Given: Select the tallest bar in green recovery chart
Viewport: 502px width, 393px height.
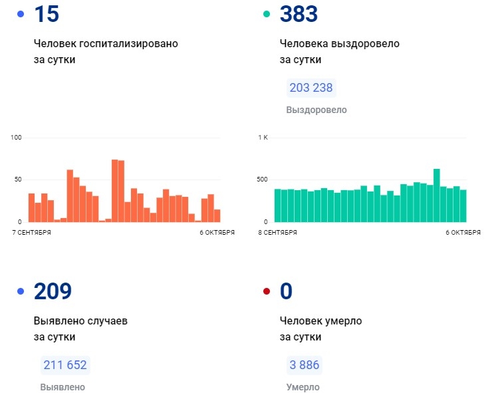Looking at the screenshot, I should coord(437,195).
